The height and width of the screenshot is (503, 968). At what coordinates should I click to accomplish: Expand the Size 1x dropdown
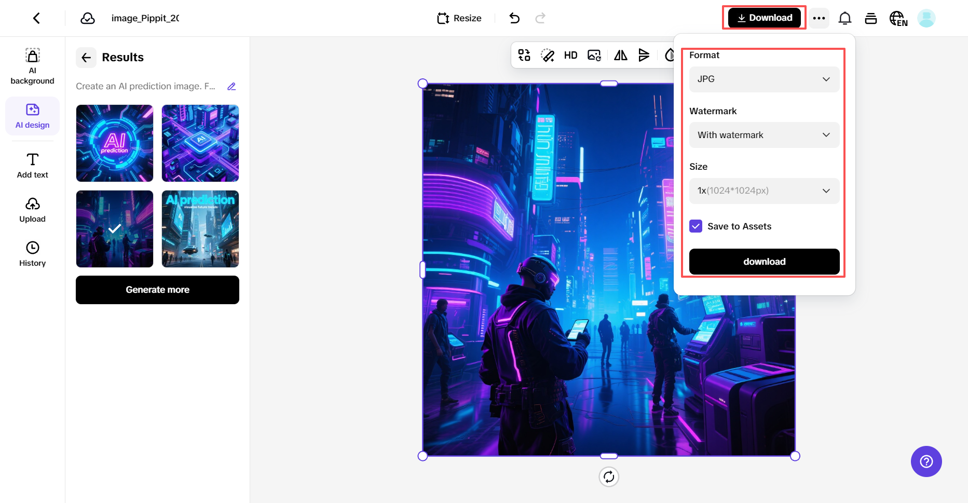click(764, 191)
